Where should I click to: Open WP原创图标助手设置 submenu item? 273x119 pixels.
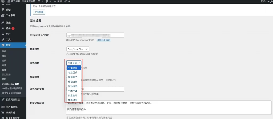(x=12, y=88)
